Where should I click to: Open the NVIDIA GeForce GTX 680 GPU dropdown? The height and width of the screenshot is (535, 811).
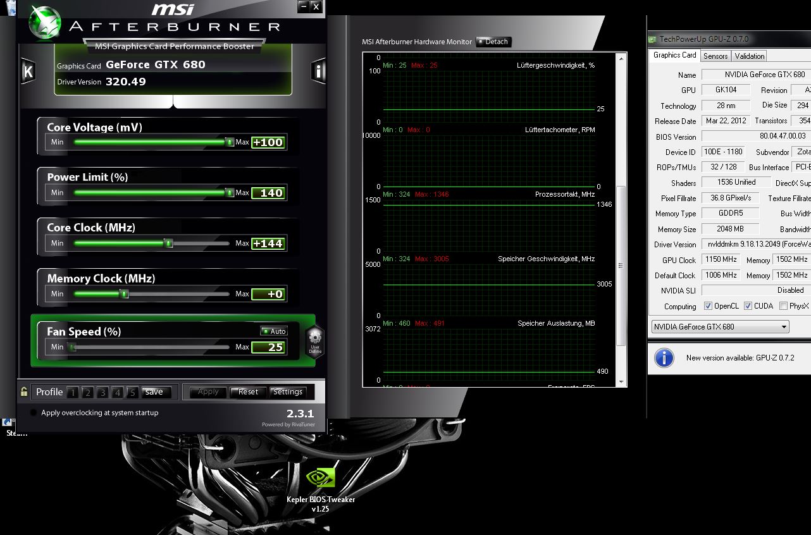720,327
